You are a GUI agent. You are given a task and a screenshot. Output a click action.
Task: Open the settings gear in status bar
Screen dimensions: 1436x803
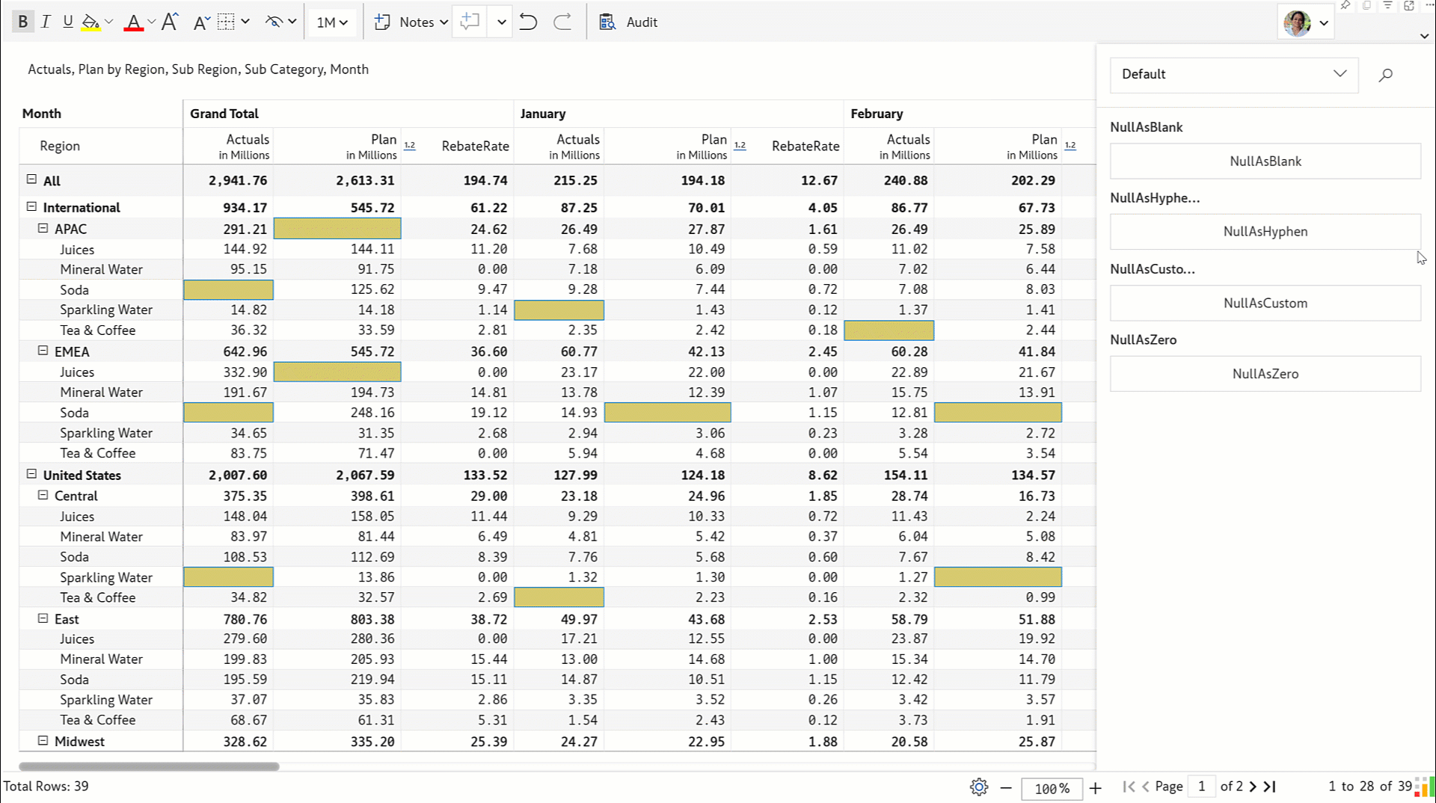[x=978, y=787]
